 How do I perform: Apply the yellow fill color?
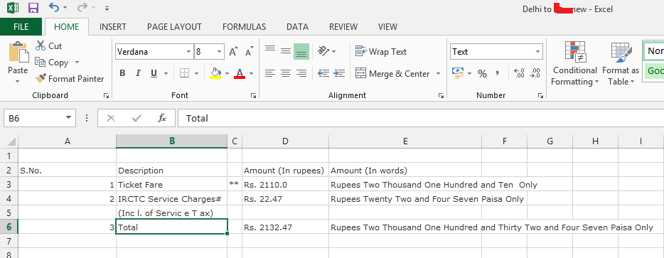coord(215,73)
